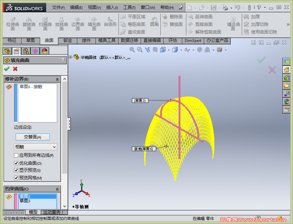Open the View Settings dropdown arrow
The image size is (293, 224).
[226, 50]
